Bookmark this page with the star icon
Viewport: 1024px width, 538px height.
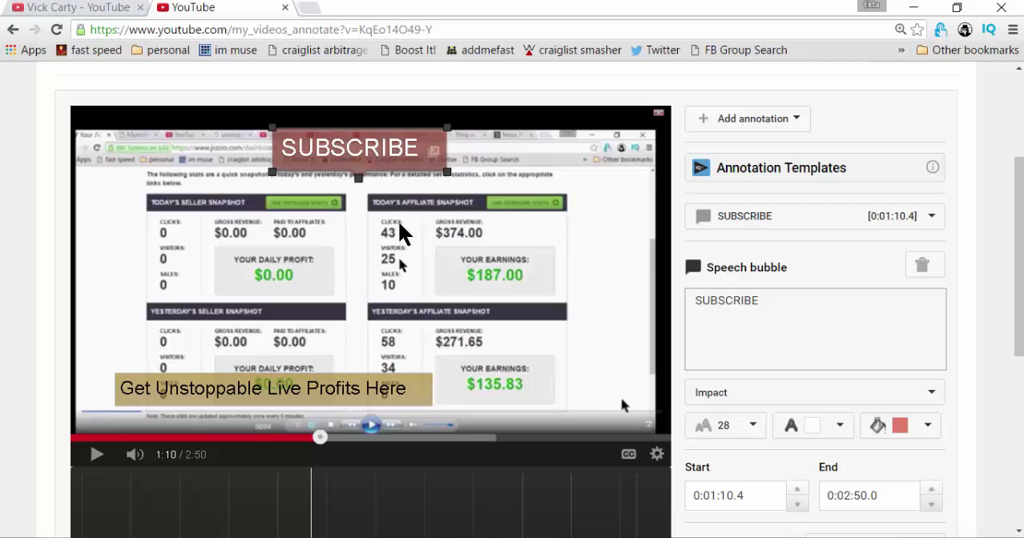pos(918,30)
